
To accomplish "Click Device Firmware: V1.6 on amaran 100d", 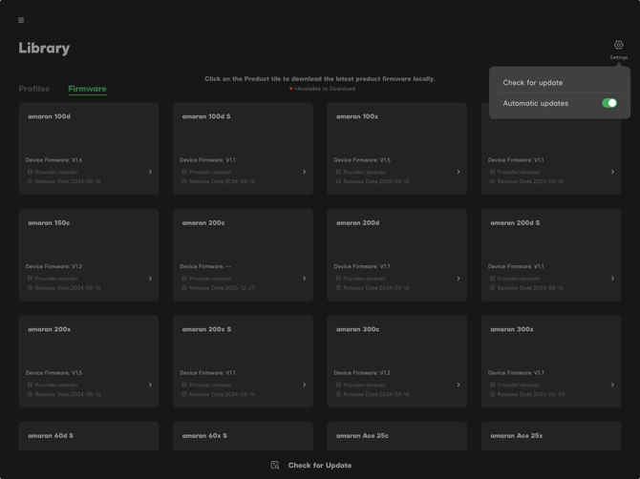I will click(53, 160).
